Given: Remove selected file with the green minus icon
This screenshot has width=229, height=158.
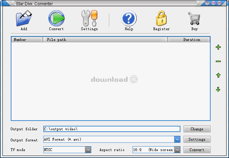Looking at the screenshot, I should [x=218, y=61].
